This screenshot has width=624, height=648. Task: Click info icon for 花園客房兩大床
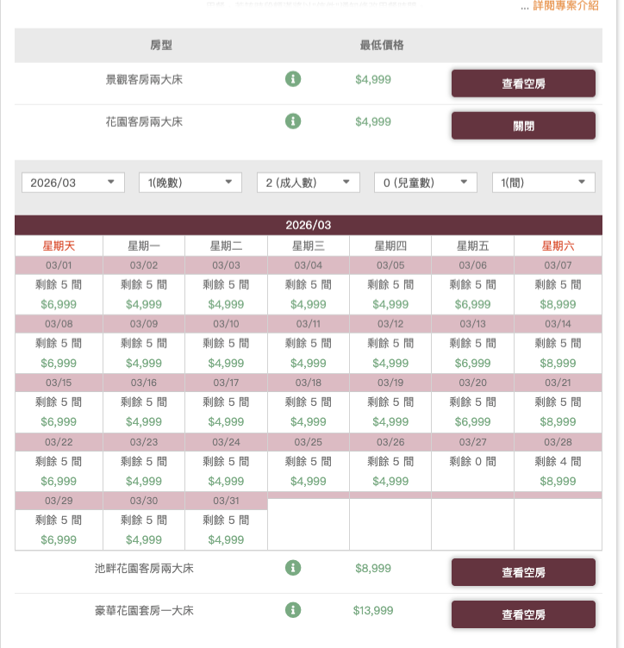tap(293, 121)
